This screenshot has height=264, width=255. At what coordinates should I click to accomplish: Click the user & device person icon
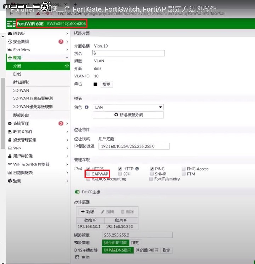pos(10,156)
